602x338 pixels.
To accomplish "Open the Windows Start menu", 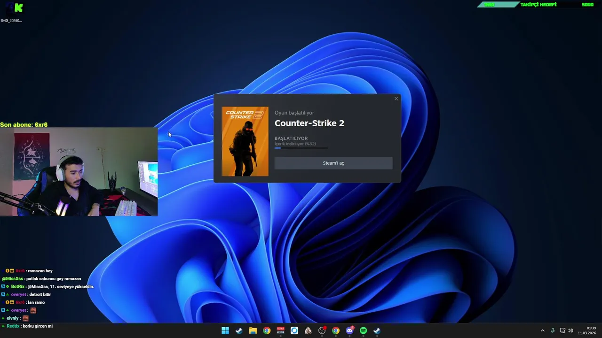I will (x=225, y=330).
